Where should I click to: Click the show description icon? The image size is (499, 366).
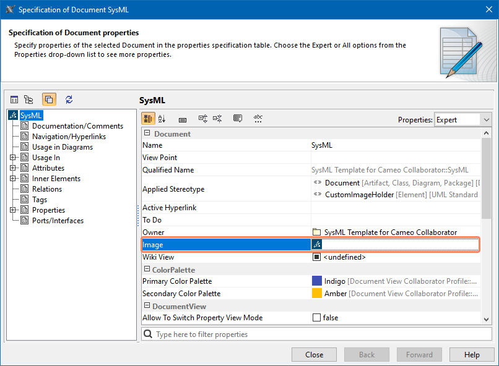click(x=238, y=119)
